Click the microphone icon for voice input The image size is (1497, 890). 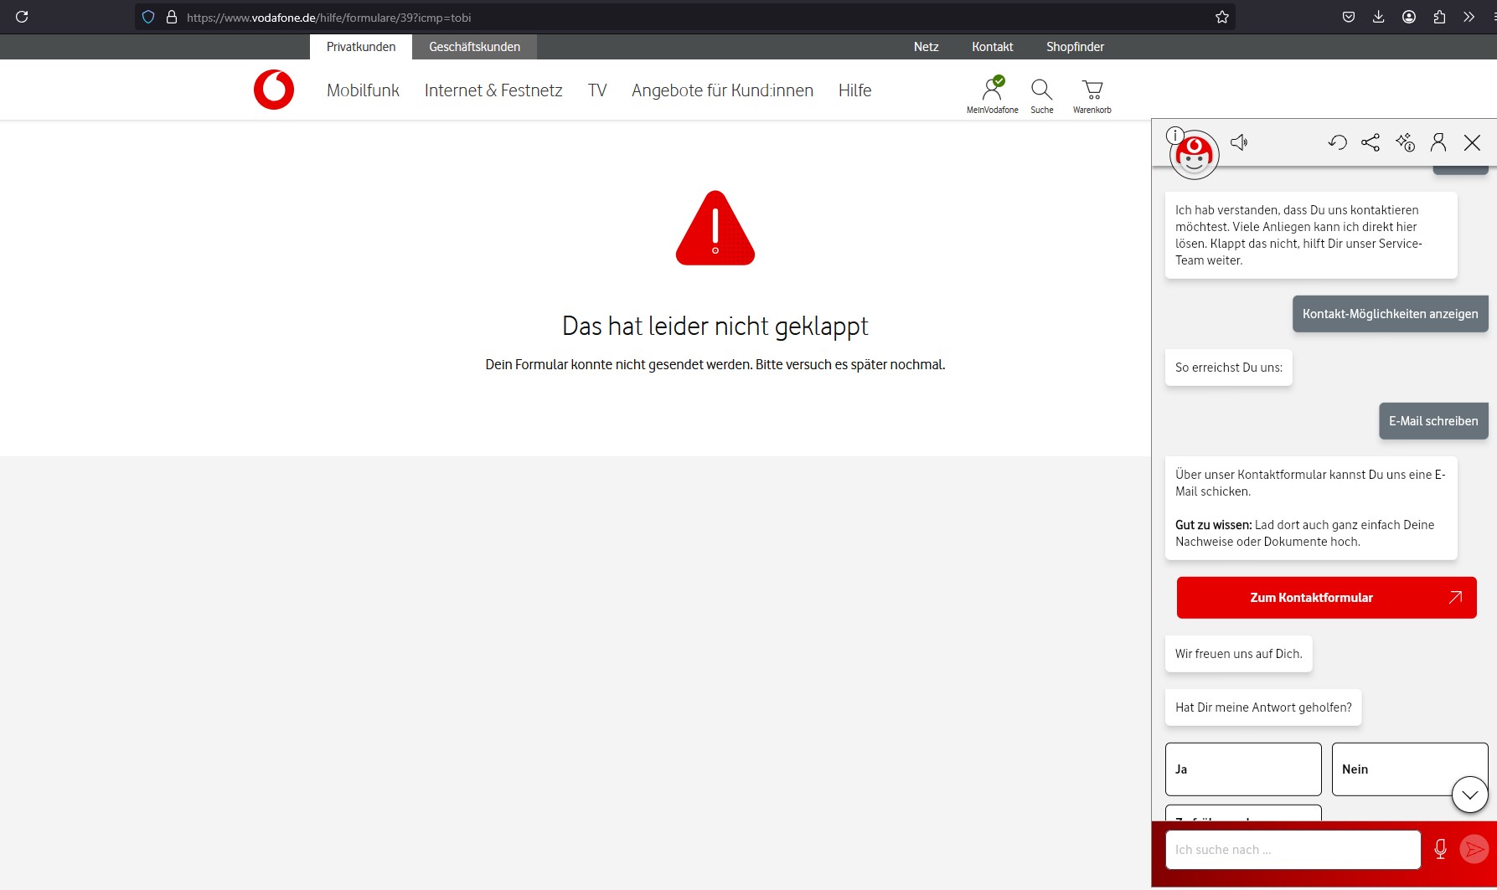1440,849
